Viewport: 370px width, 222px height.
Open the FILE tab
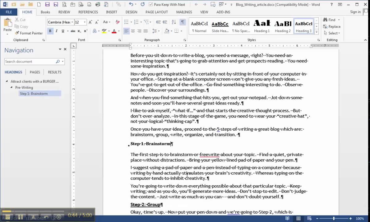pyautogui.click(x=9, y=12)
